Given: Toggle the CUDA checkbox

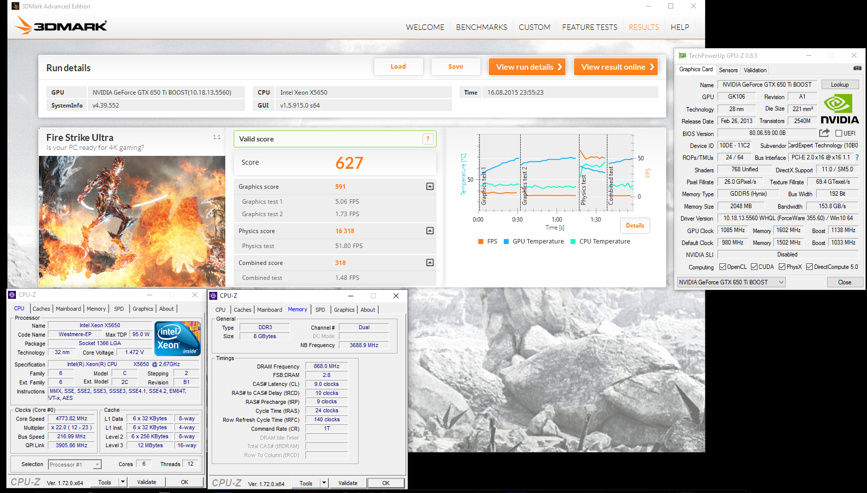Looking at the screenshot, I should (754, 267).
